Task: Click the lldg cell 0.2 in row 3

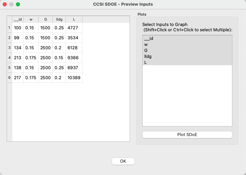Action: 59,48
